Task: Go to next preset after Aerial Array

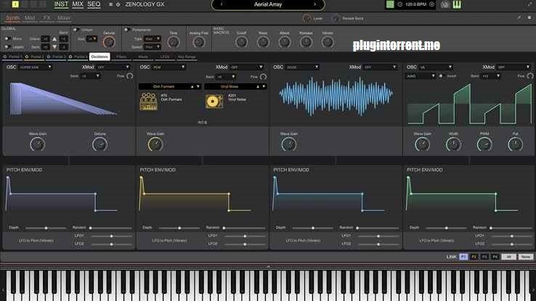Action: coord(314,4)
